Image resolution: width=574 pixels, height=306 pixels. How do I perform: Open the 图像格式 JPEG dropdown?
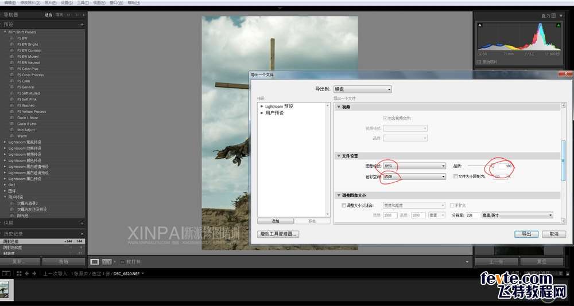click(414, 166)
